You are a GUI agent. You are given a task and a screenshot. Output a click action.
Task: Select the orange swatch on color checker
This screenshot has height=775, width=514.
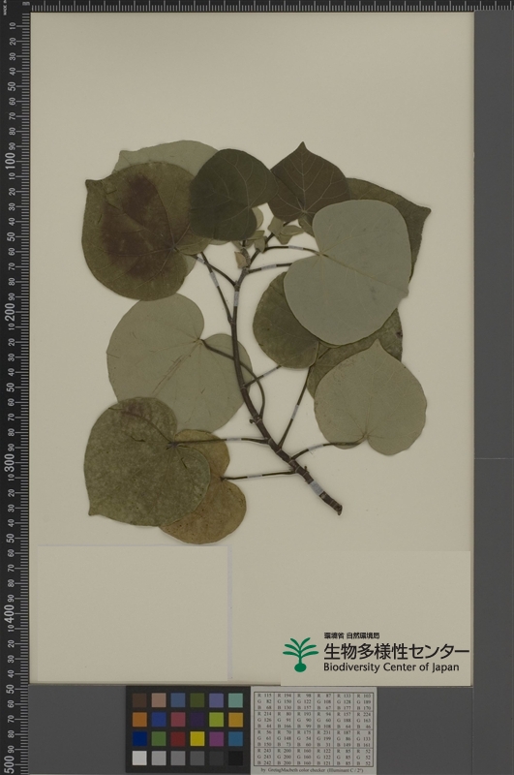coord(139,719)
